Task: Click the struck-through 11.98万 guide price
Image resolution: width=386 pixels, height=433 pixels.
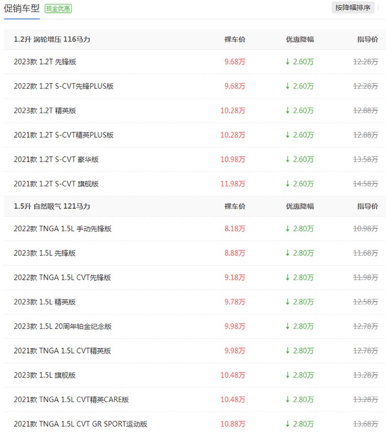Action: coord(366,277)
